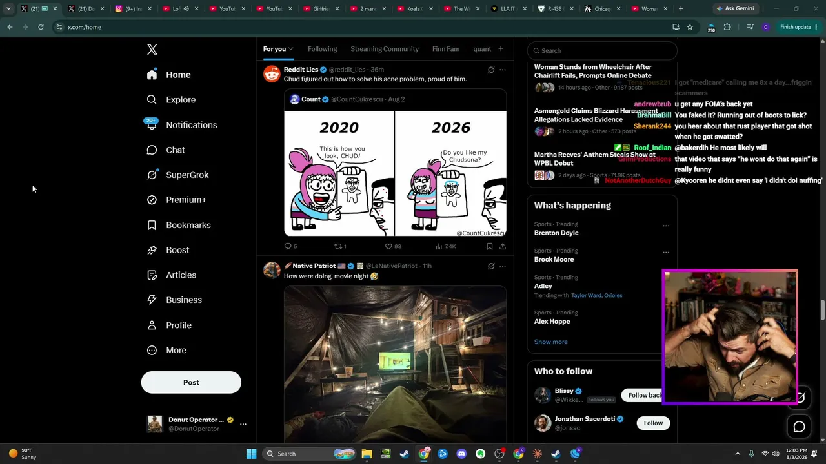Open the 2020 vs 2026 comic image

point(396,174)
